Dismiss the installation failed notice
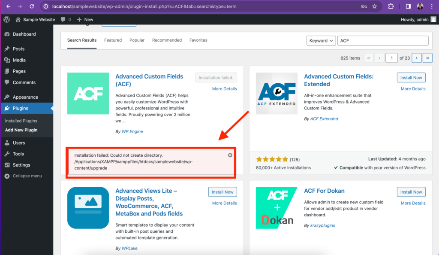This screenshot has width=439, height=255. (x=230, y=155)
